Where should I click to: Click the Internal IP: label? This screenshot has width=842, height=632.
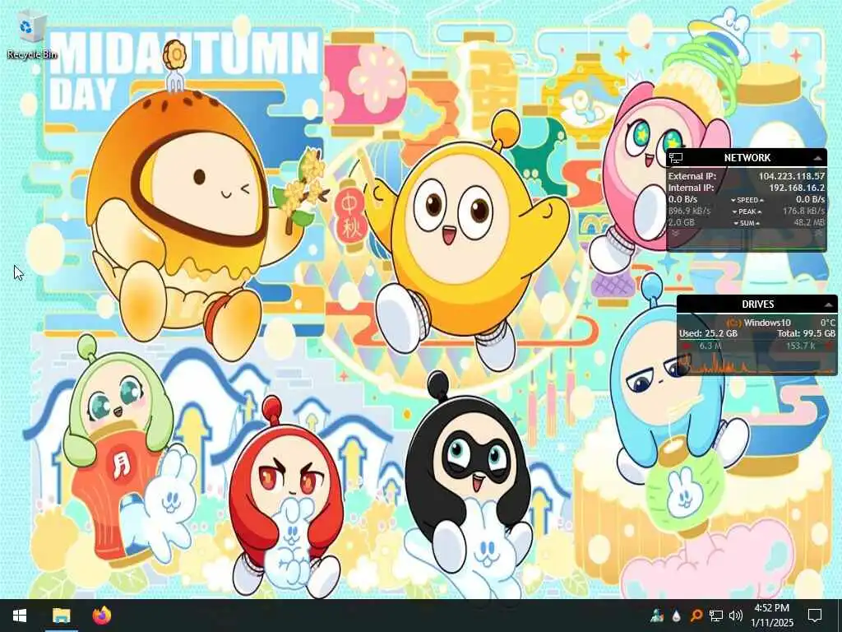click(691, 188)
